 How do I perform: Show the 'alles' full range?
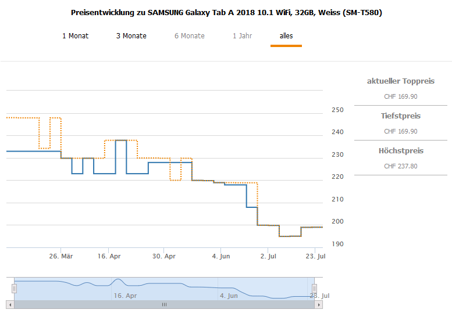click(286, 36)
